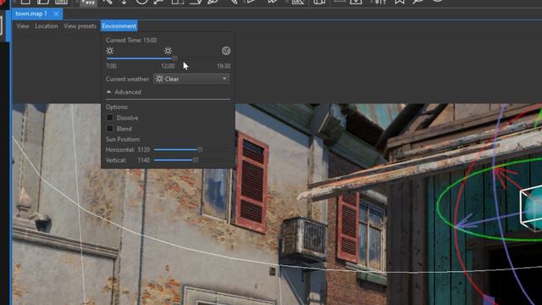Open the Location menu

[47, 26]
